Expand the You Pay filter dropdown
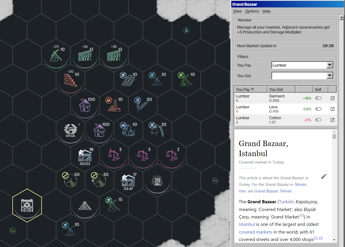 [x=330, y=65]
